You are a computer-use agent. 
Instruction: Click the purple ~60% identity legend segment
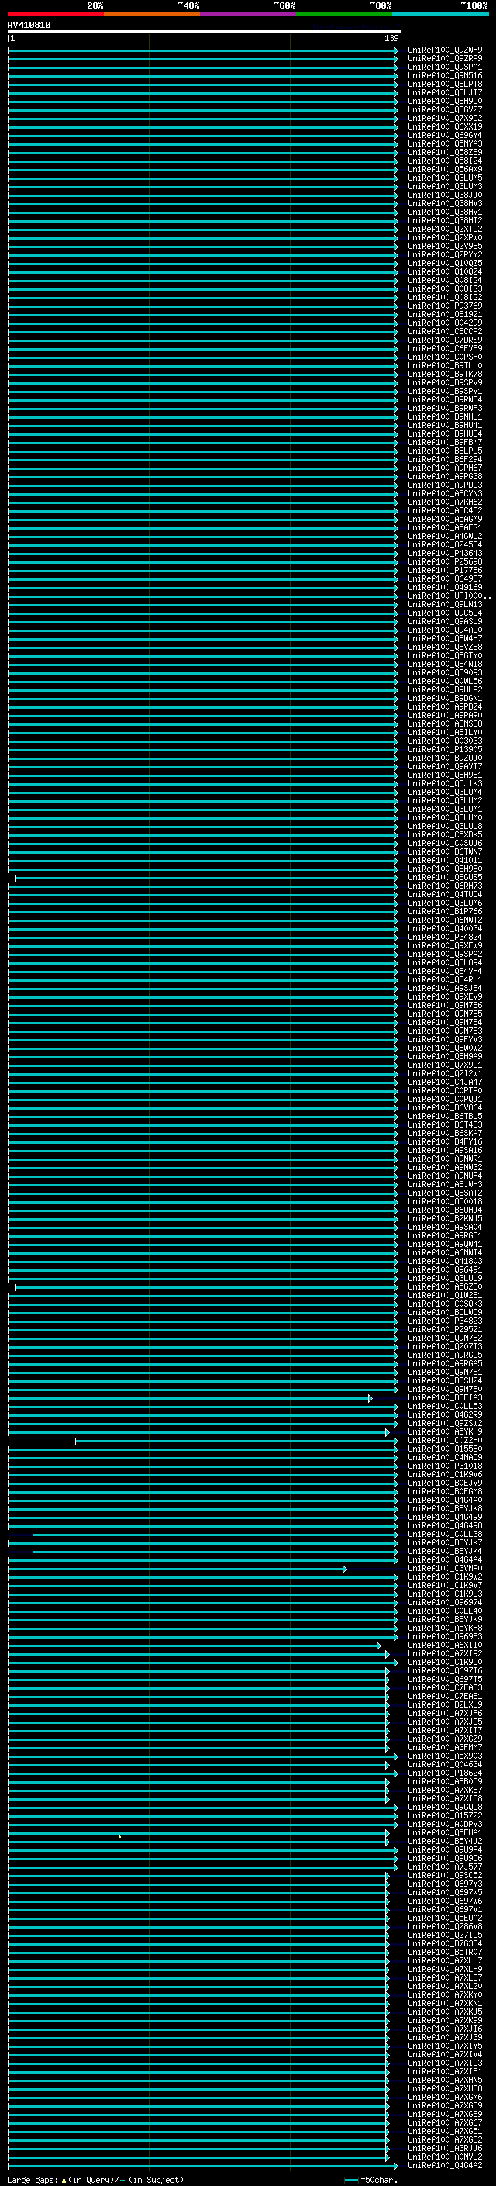(x=249, y=14)
